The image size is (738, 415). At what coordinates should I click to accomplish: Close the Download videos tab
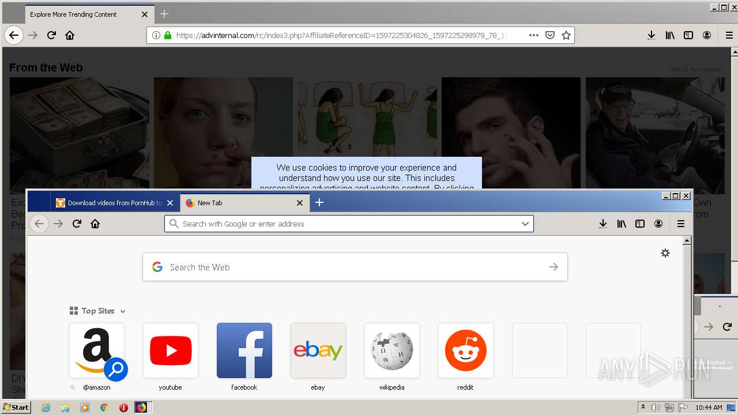pyautogui.click(x=170, y=203)
